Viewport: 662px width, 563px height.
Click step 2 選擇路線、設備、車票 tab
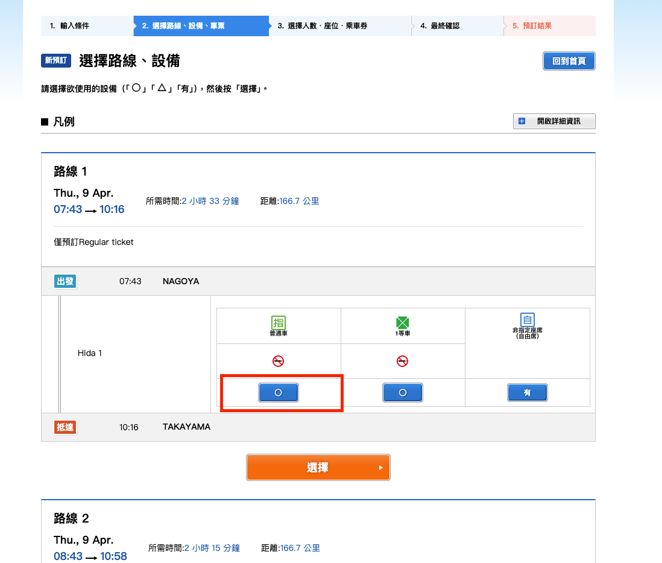click(201, 26)
